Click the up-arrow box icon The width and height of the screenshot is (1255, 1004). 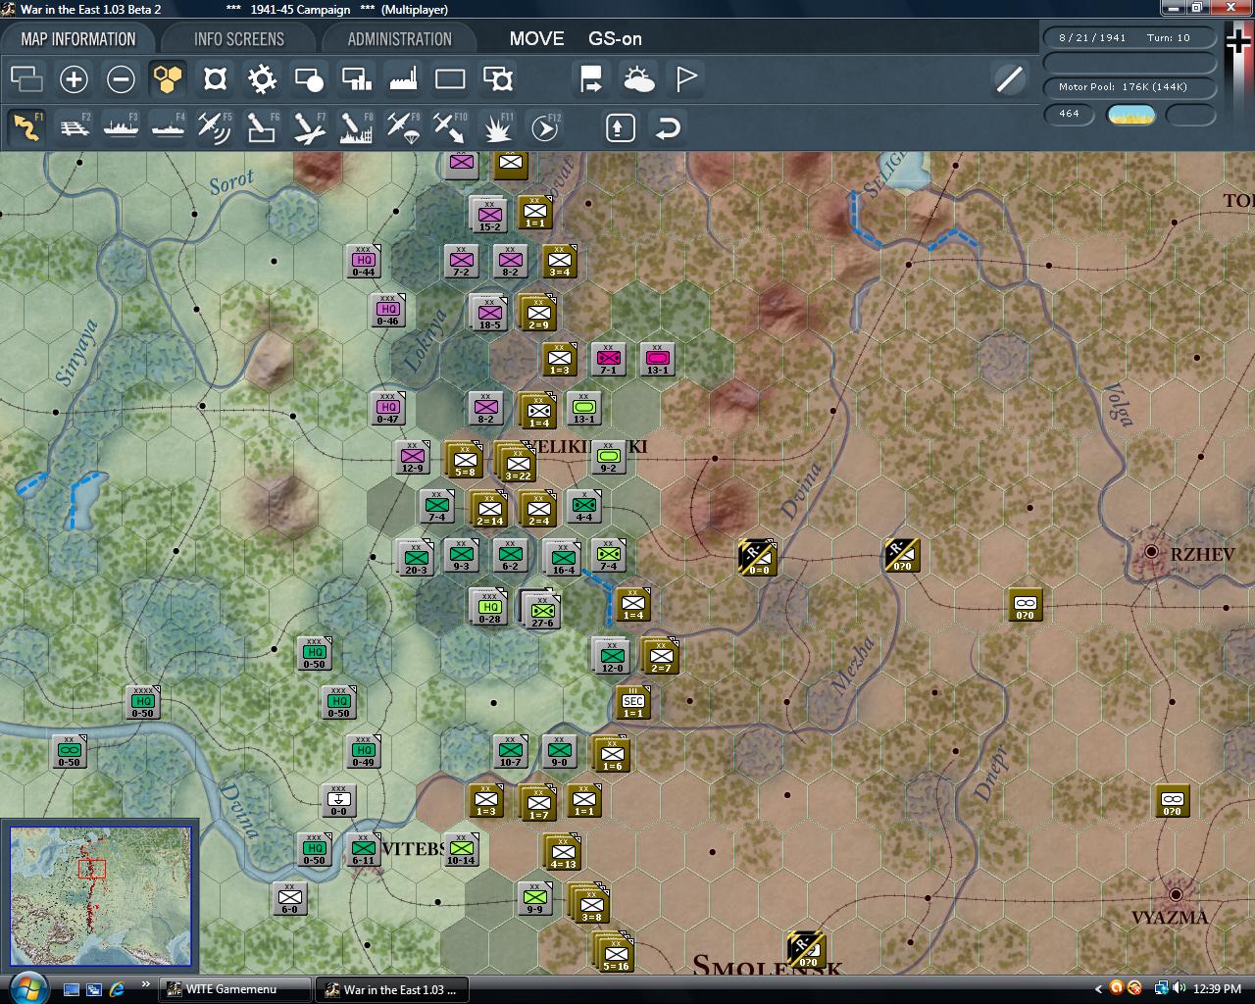pyautogui.click(x=621, y=127)
